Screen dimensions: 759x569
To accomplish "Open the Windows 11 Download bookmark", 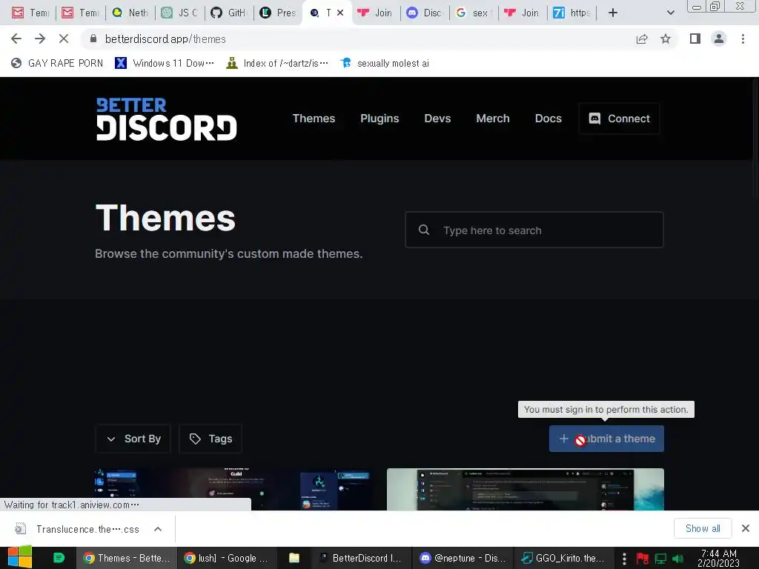I will (x=165, y=63).
